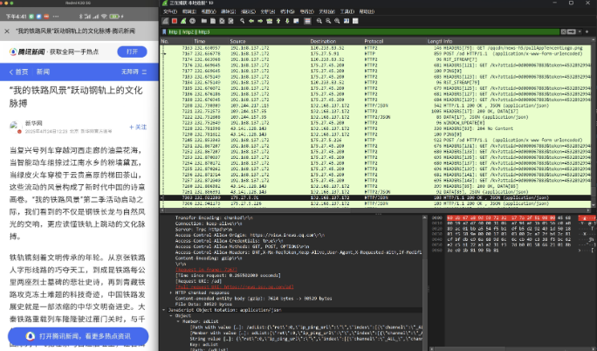Sort packets by the Time column header
Viewport: 597px width, 351px height.
pyautogui.click(x=200, y=41)
